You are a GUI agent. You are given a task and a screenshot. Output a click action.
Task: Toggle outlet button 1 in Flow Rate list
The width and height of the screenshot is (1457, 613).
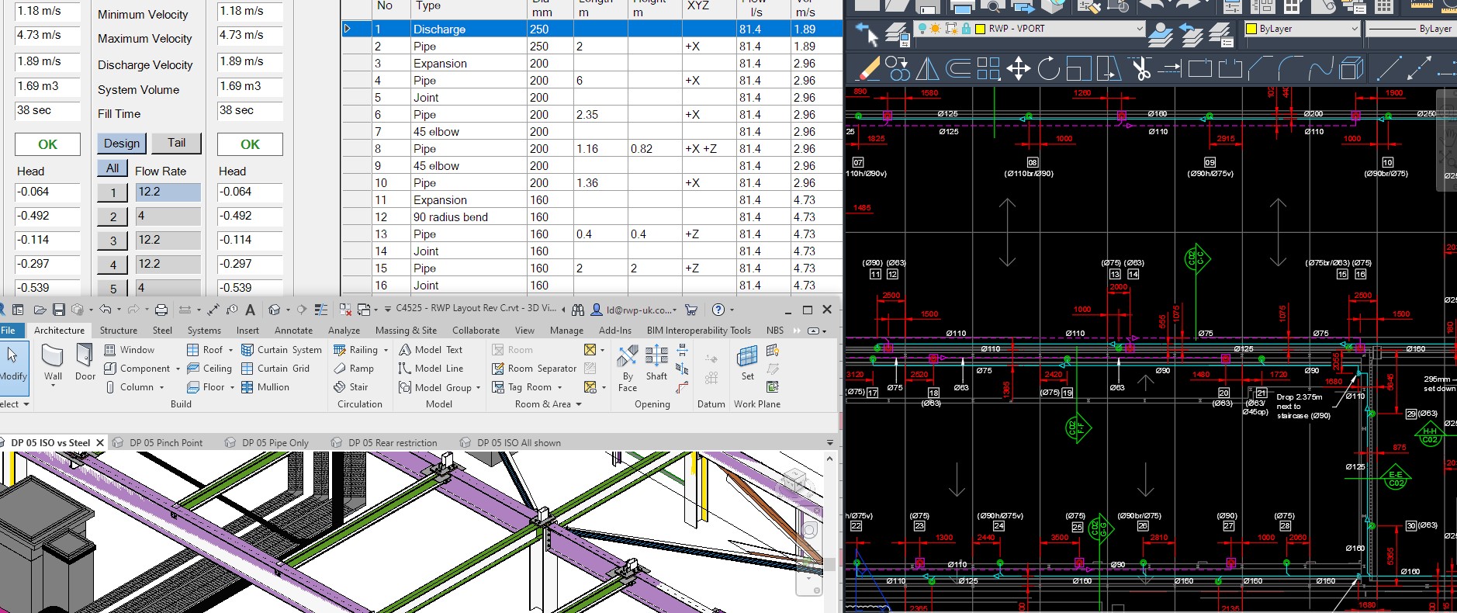(113, 192)
